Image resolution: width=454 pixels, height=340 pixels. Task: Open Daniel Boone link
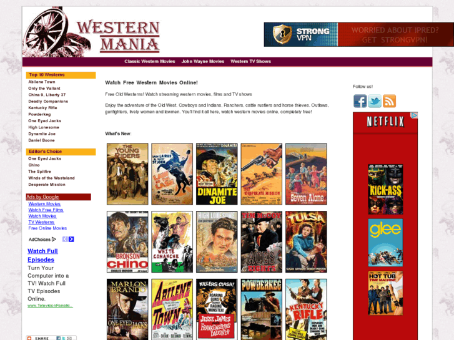[x=41, y=140]
